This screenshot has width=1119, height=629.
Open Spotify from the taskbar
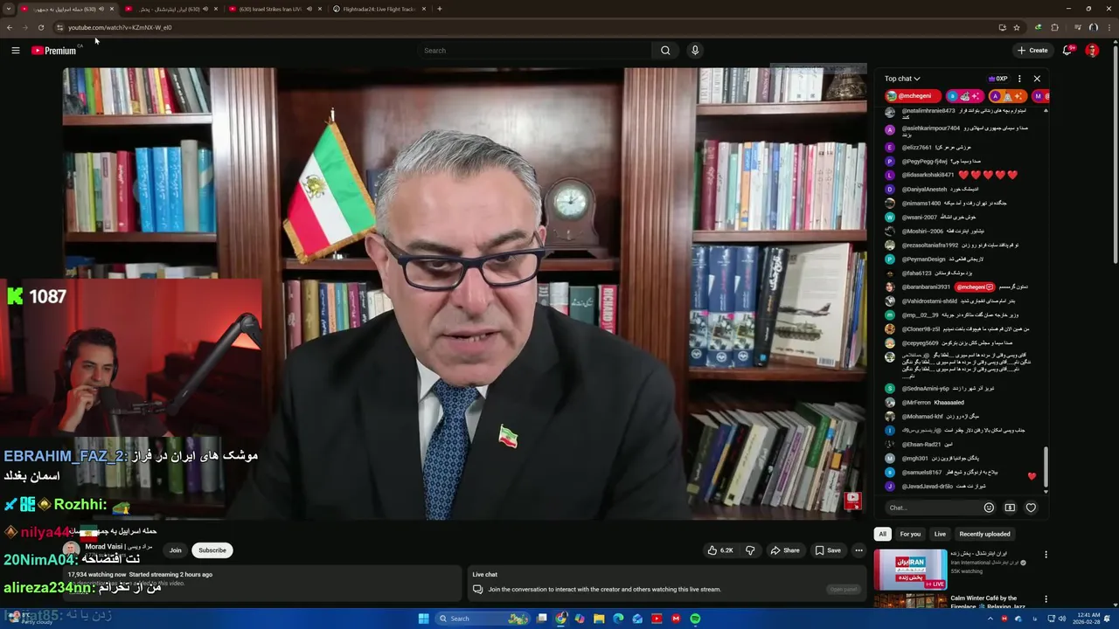coord(695,619)
